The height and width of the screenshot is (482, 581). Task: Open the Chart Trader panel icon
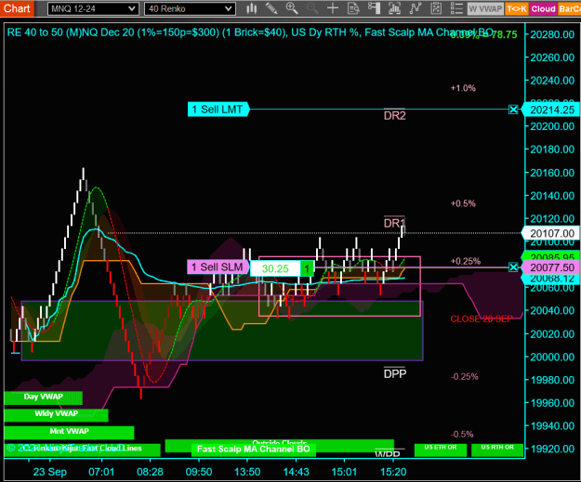click(x=374, y=8)
